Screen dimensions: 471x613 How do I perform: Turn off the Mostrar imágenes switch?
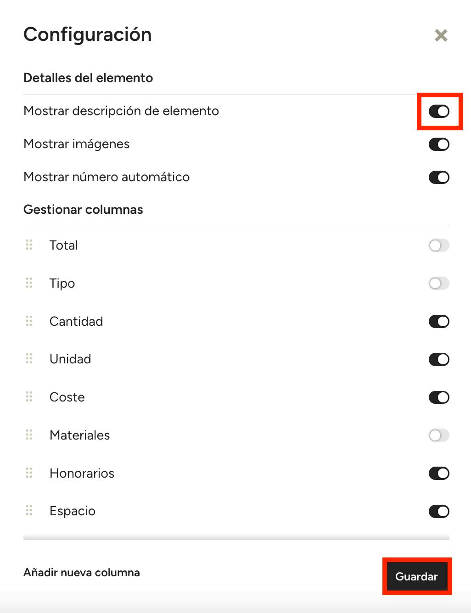click(x=439, y=144)
